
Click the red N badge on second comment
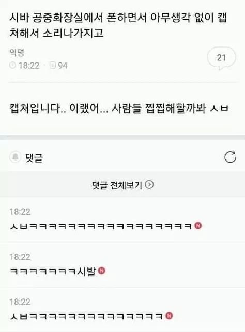102,271
